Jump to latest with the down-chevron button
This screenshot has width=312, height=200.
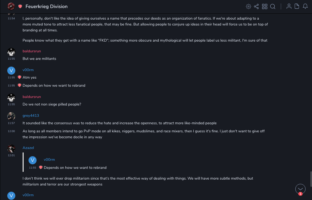(300, 189)
